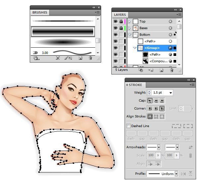Collapse Layers panel with double arrows
The height and width of the screenshot is (183, 197).
[176, 10]
